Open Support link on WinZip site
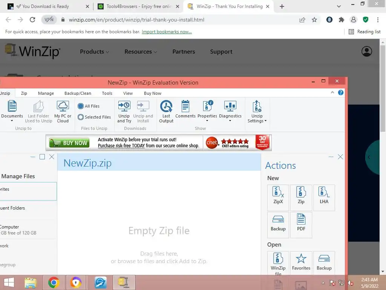This screenshot has height=290, width=386. (221, 51)
